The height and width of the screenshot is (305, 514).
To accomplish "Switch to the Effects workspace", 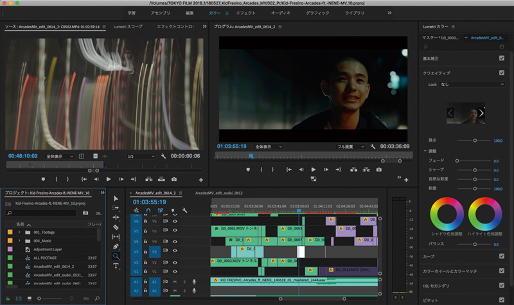I will tap(246, 13).
